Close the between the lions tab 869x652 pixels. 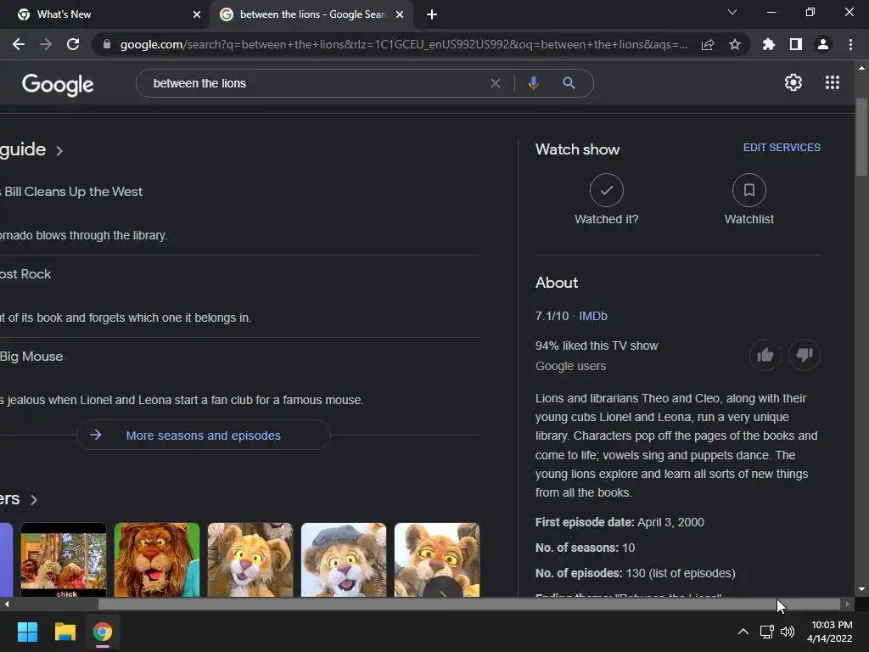coord(400,14)
